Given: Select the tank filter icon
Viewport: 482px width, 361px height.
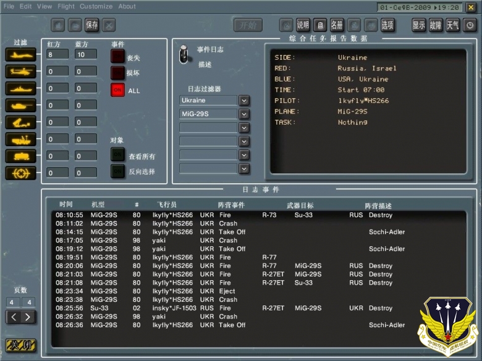Looking at the screenshot, I should pyautogui.click(x=20, y=106).
